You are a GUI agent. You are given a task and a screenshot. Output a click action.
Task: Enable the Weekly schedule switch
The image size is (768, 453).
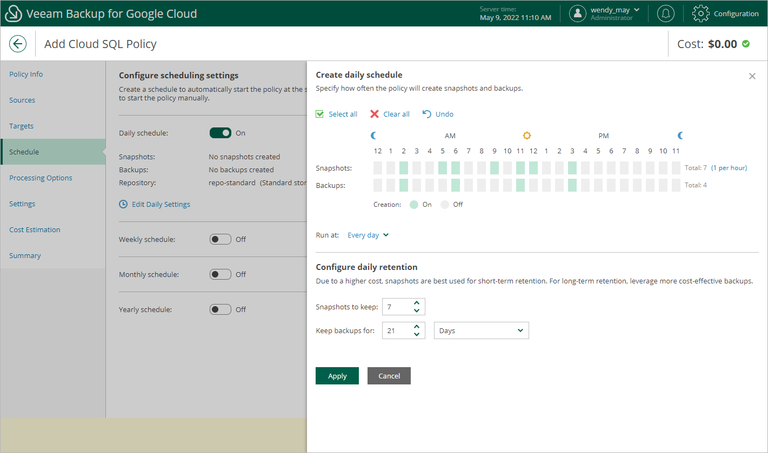click(221, 239)
